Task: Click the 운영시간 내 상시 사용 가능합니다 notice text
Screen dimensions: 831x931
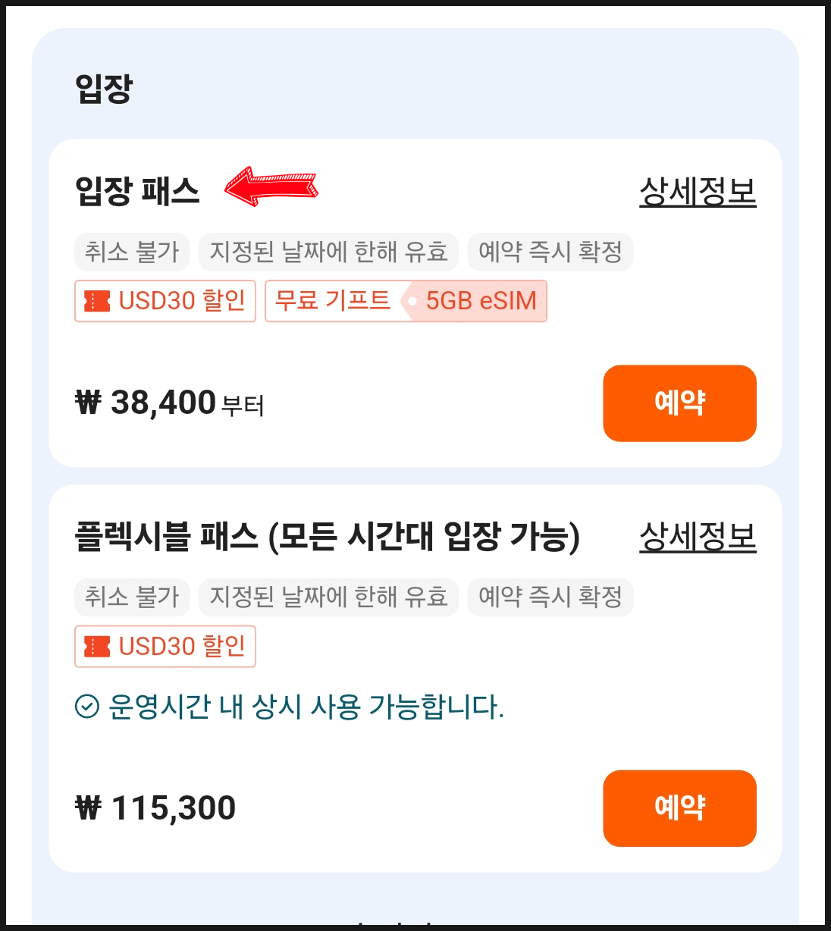Action: (x=306, y=707)
